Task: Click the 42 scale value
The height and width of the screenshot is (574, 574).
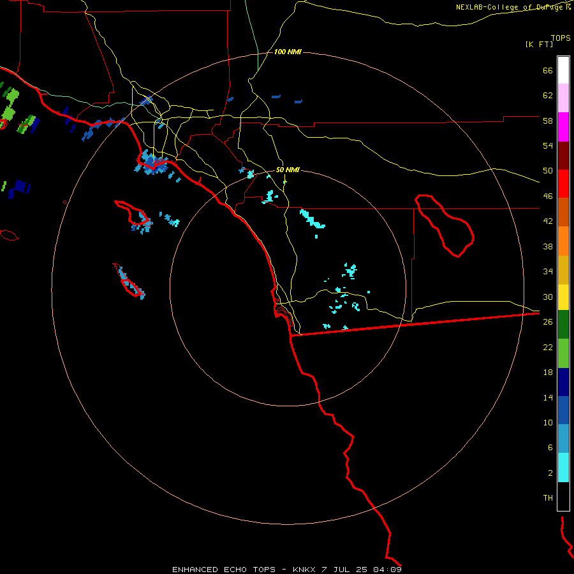Action: coord(548,221)
